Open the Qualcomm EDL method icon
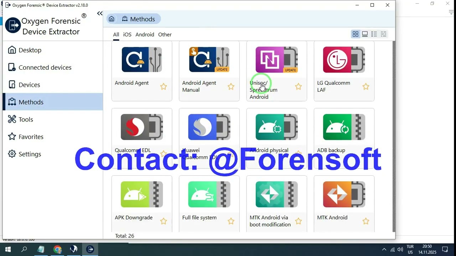The width and height of the screenshot is (456, 256). (x=142, y=127)
